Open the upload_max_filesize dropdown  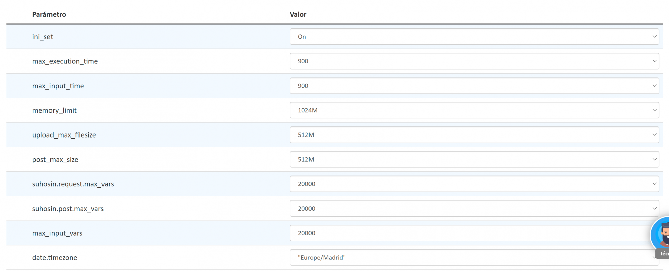(x=474, y=135)
